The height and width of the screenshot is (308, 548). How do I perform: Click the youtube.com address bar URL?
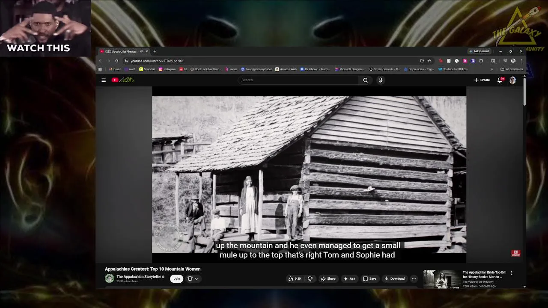point(157,61)
